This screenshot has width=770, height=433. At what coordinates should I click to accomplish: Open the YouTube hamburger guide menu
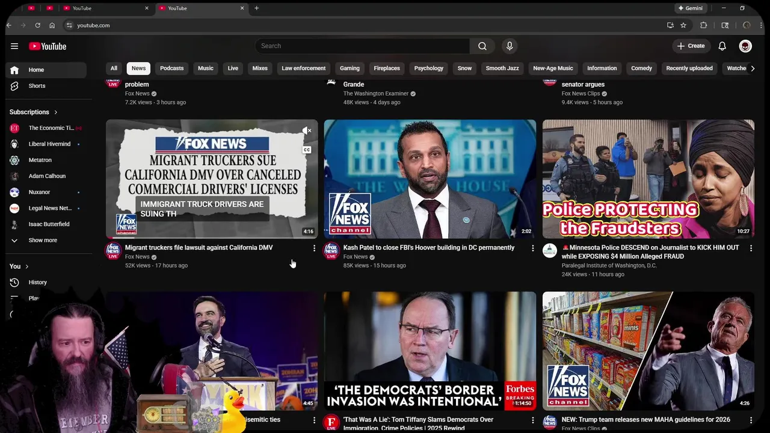[14, 46]
